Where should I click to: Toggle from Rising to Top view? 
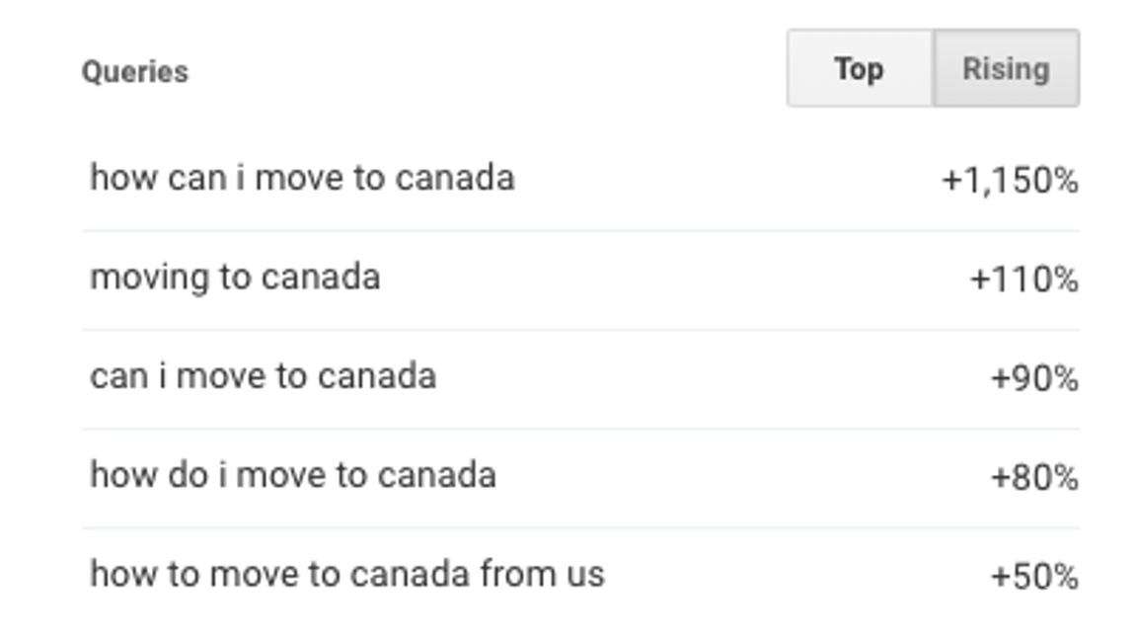click(x=858, y=68)
